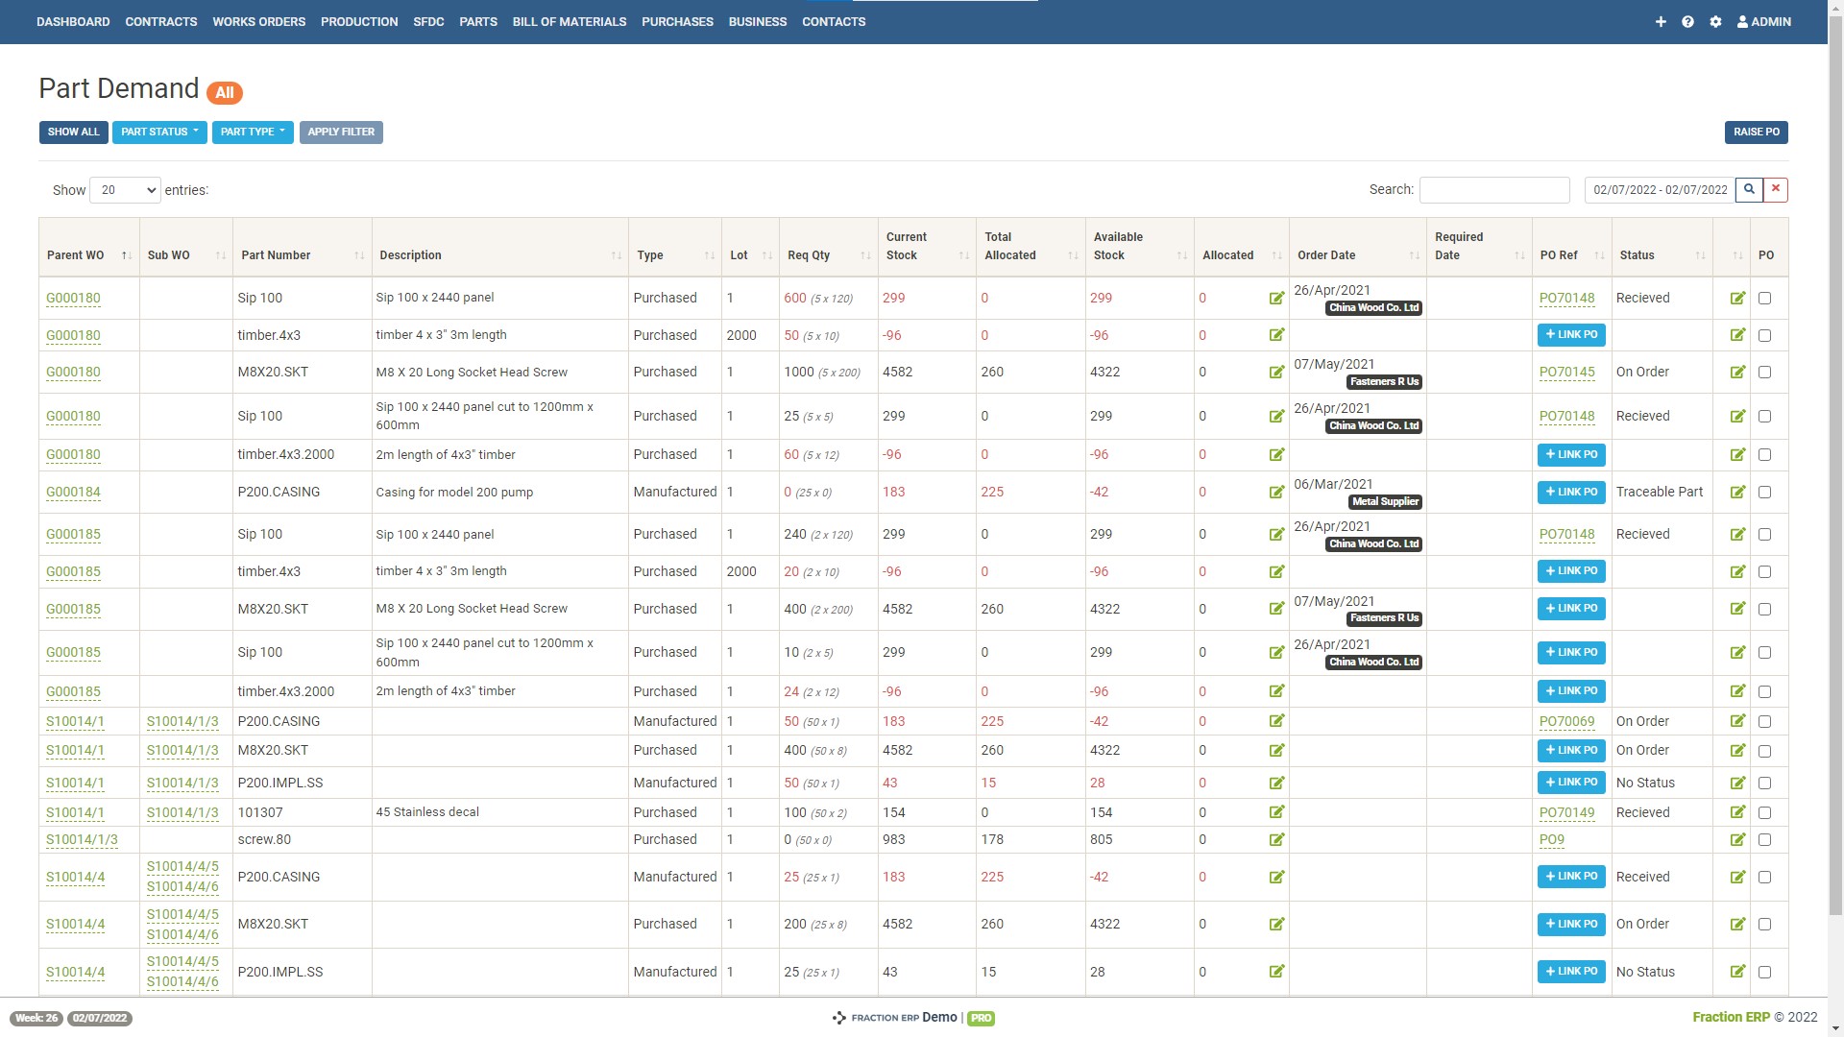The image size is (1844, 1037).
Task: Open the Part Type dropdown
Action: (253, 132)
